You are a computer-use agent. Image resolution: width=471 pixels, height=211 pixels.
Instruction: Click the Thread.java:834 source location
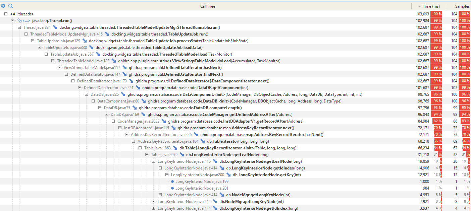tap(37, 27)
